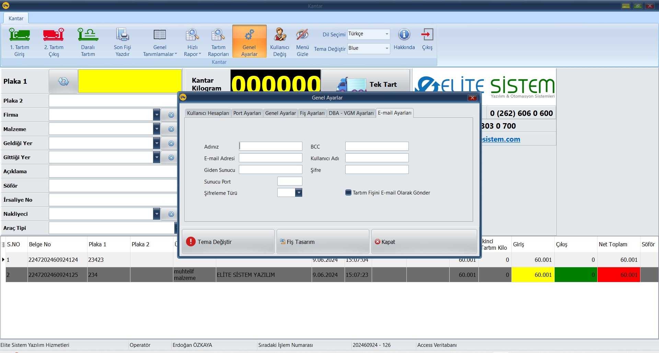659x353 pixels.
Task: Open the Tema Değiştir Blue theme dropdown
Action: coord(386,48)
